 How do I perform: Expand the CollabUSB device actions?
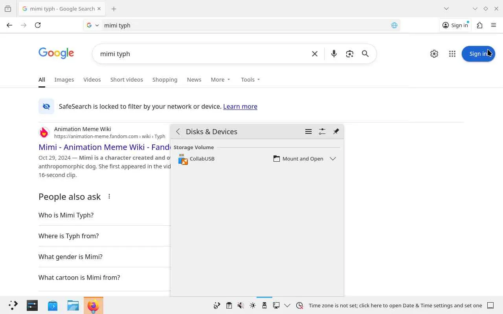point(333,159)
